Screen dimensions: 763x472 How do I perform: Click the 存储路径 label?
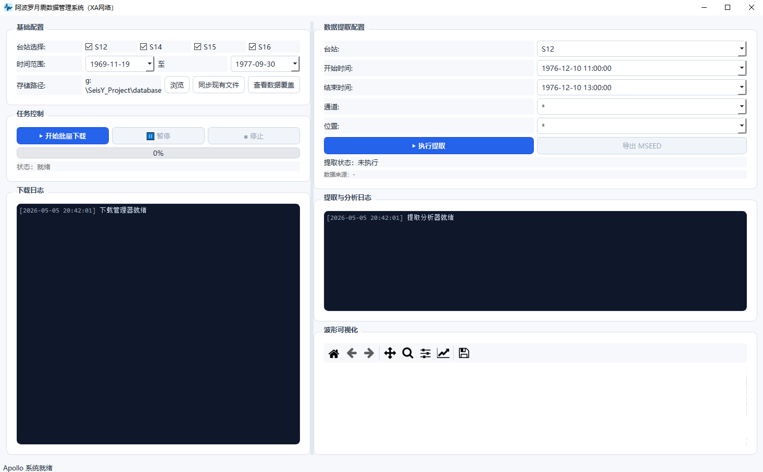[x=31, y=85]
